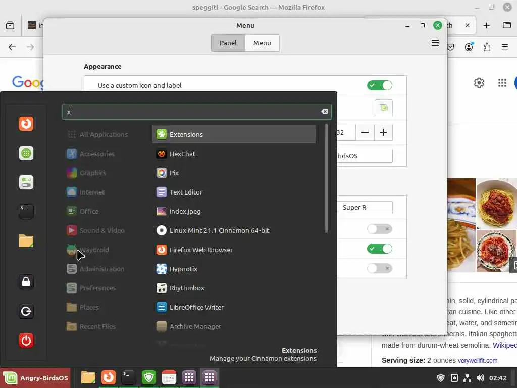This screenshot has height=388, width=517.
Task: Open the index.jpeg file result
Action: pos(234,211)
